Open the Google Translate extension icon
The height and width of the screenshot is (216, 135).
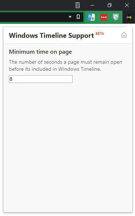[91, 17]
